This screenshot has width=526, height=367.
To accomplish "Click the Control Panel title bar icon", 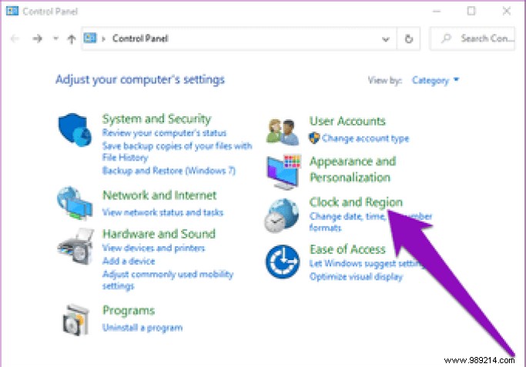I will tap(12, 11).
